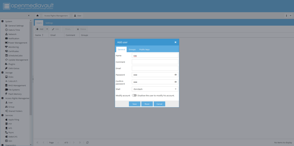Open Flash Memory page
This screenshot has height=146, width=294.
point(13,94)
